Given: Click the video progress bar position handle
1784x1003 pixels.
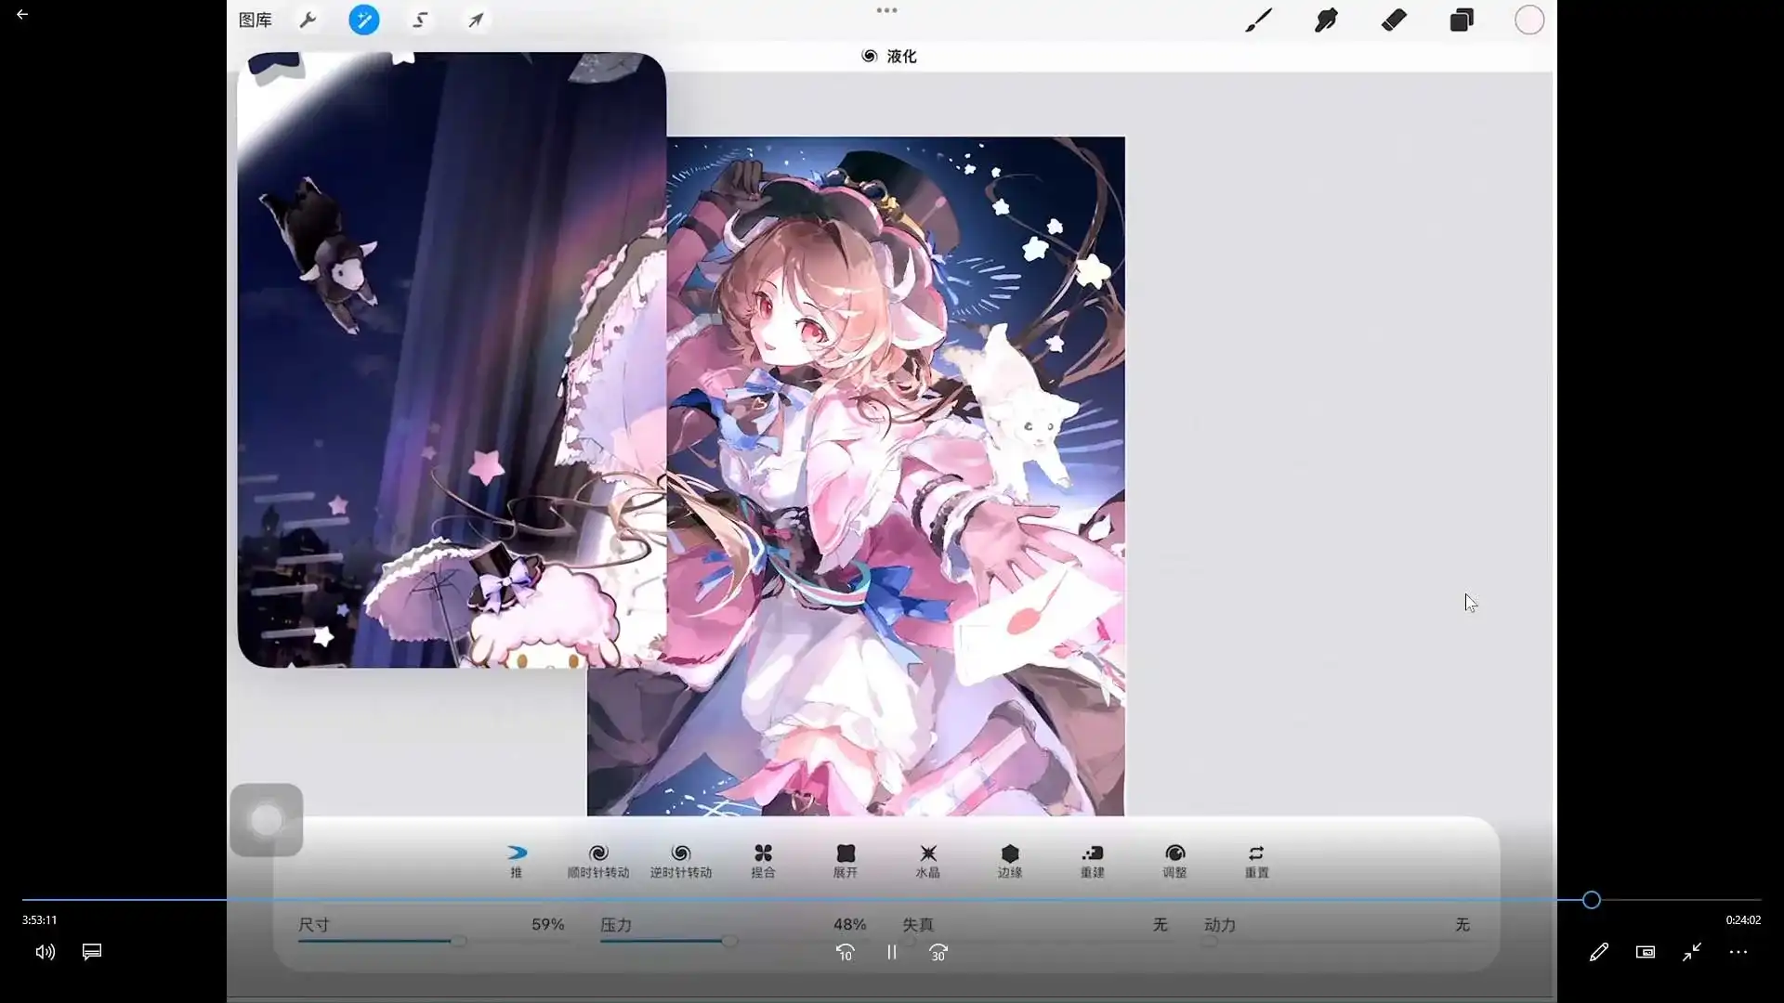Looking at the screenshot, I should pyautogui.click(x=1591, y=899).
